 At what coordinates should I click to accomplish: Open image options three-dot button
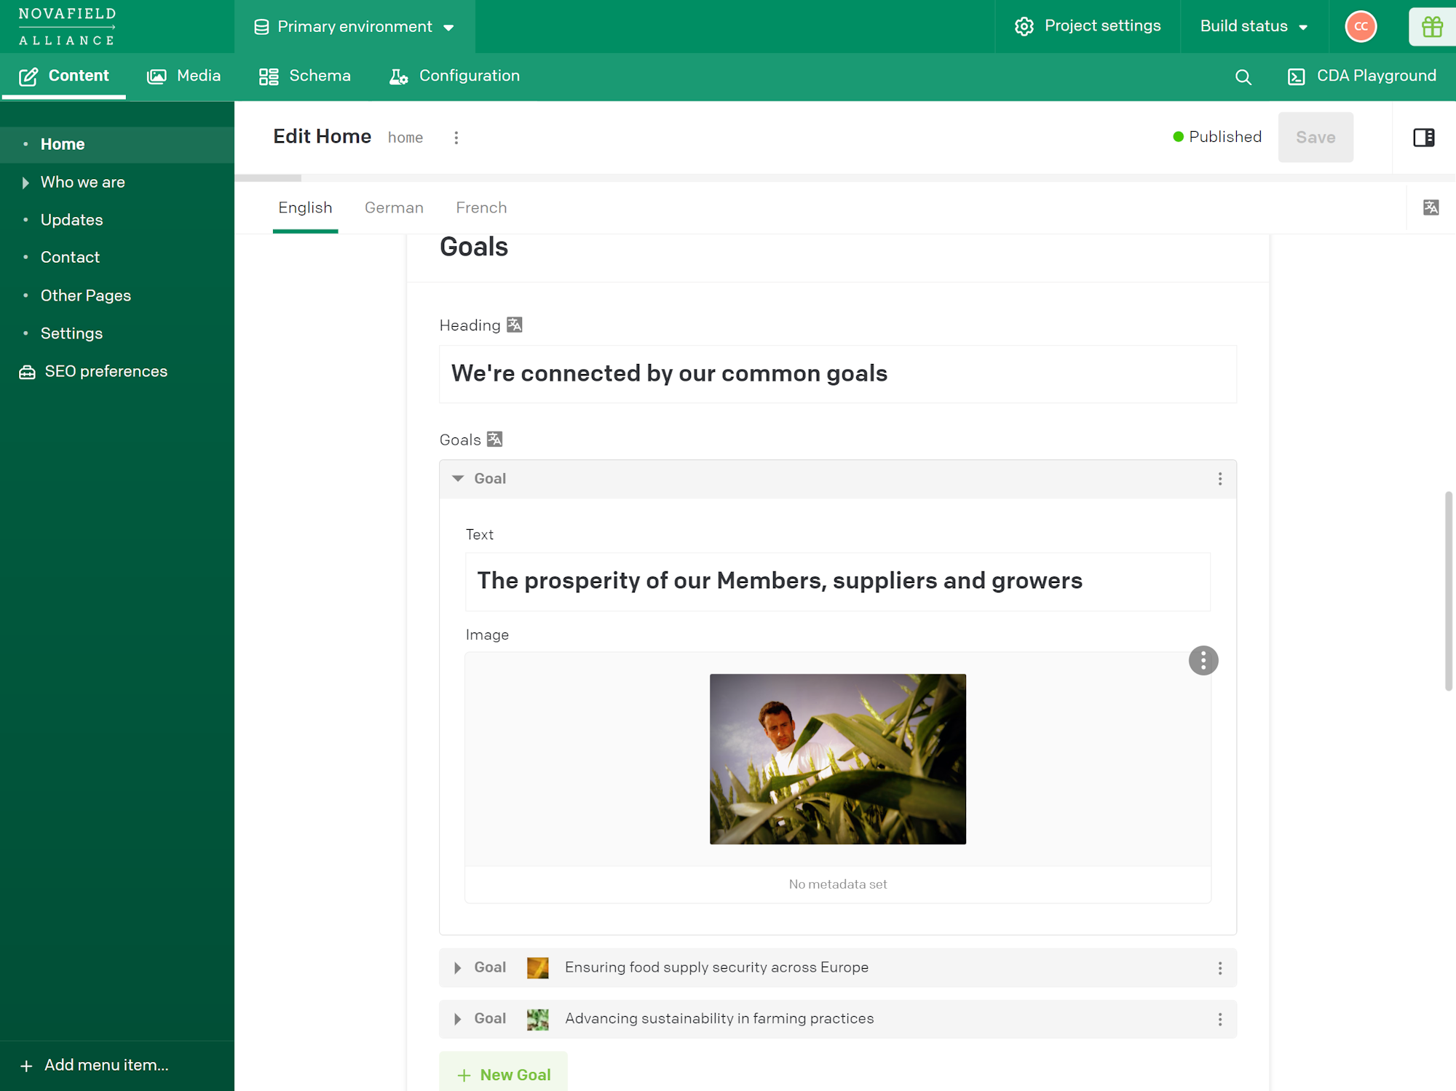click(x=1203, y=660)
